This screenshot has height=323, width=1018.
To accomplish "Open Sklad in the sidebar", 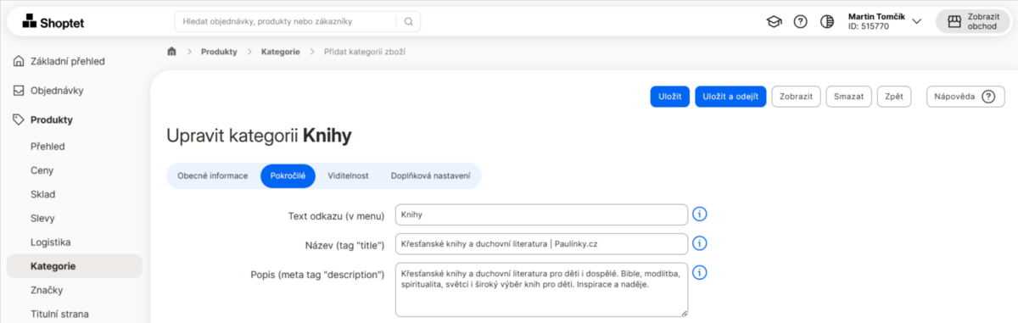I will pyautogui.click(x=43, y=194).
